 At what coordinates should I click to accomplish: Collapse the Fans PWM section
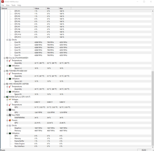click(x=7, y=115)
